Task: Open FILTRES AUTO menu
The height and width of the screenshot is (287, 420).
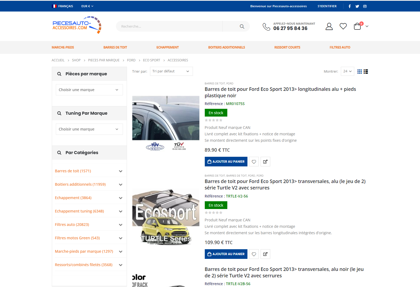Action: click(x=340, y=47)
